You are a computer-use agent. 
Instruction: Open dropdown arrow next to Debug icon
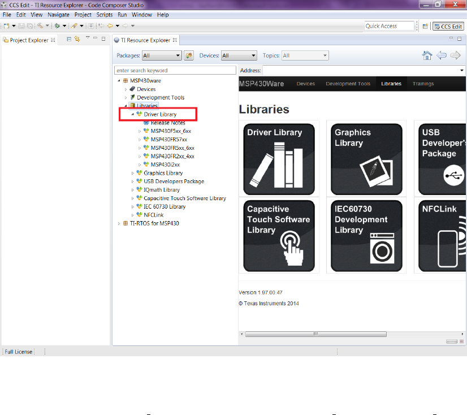tap(64, 25)
